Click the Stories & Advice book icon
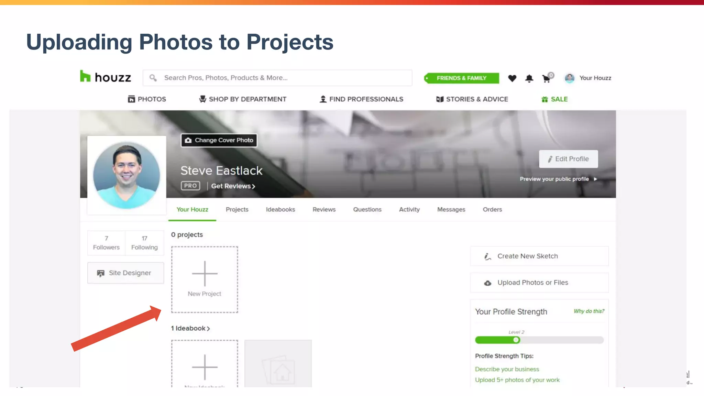This screenshot has height=396, width=704. 440,99
